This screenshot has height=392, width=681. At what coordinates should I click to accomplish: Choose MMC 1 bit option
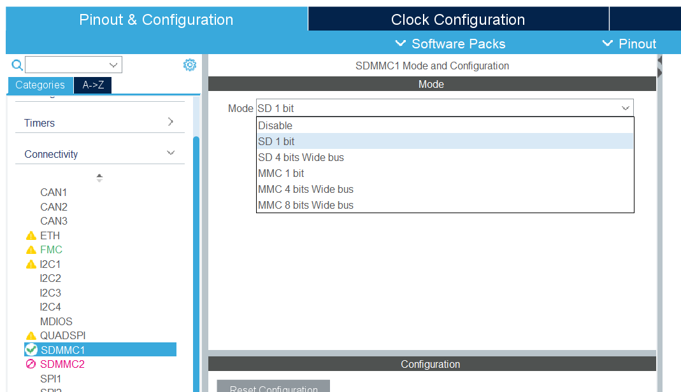click(x=445, y=174)
